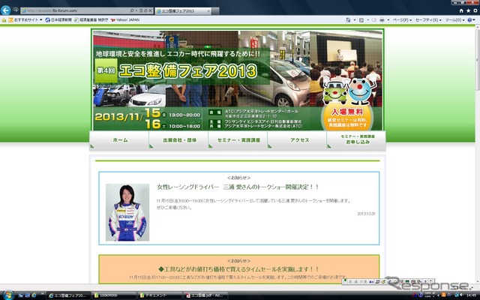Click the 三浦 愛さんのトークショー headline
This screenshot has width=480, height=300.
238,187
